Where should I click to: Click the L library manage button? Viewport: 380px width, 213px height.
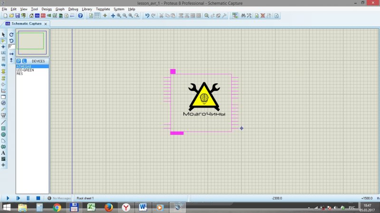click(x=24, y=61)
